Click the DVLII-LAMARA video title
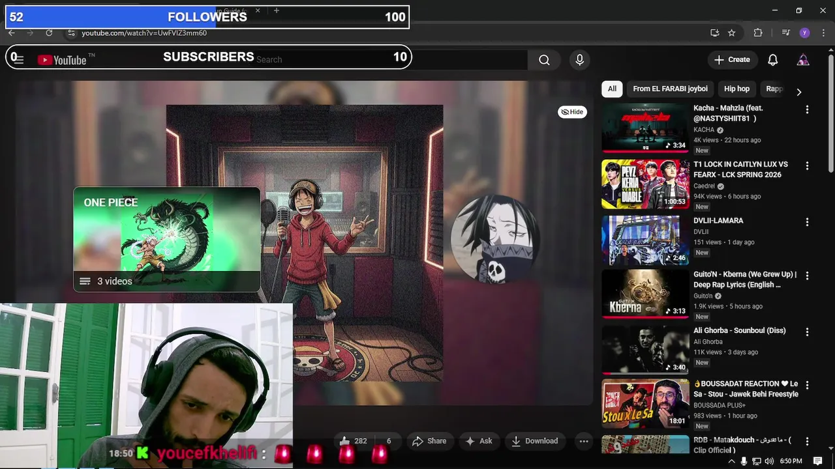This screenshot has width=835, height=469. click(x=718, y=221)
